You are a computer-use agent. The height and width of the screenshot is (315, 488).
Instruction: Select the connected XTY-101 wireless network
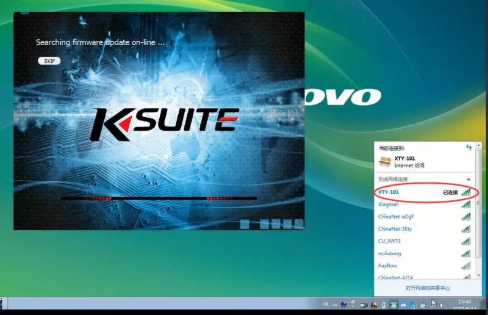point(425,192)
